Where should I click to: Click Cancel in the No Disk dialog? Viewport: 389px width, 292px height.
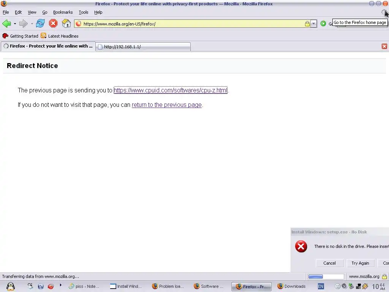pos(329,263)
